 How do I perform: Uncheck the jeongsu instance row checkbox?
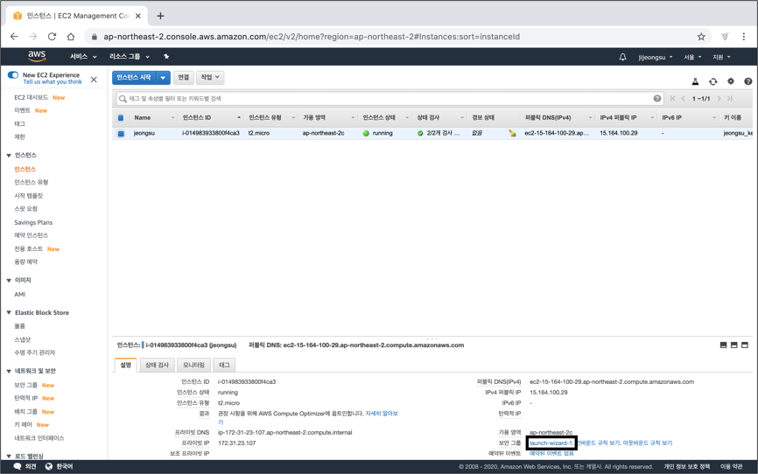(121, 133)
